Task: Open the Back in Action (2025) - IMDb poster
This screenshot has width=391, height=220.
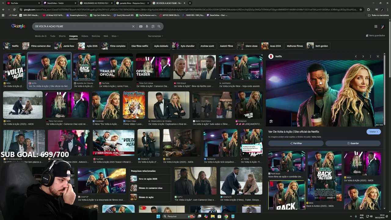Action: point(324,176)
